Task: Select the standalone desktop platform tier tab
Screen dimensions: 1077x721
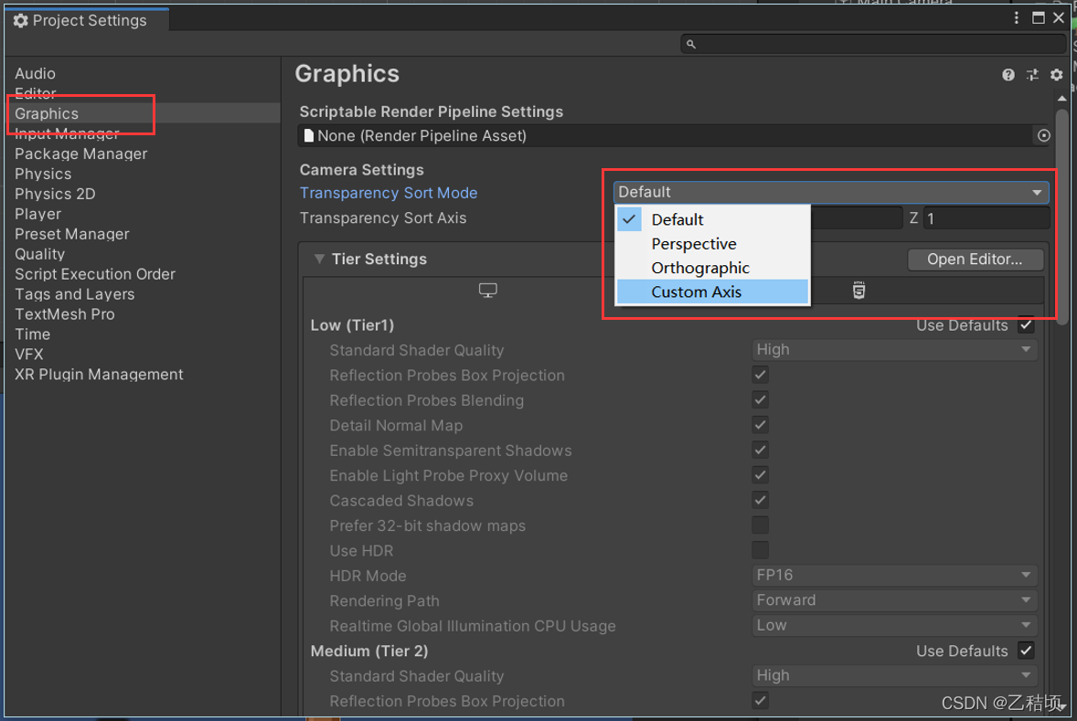Action: point(488,291)
